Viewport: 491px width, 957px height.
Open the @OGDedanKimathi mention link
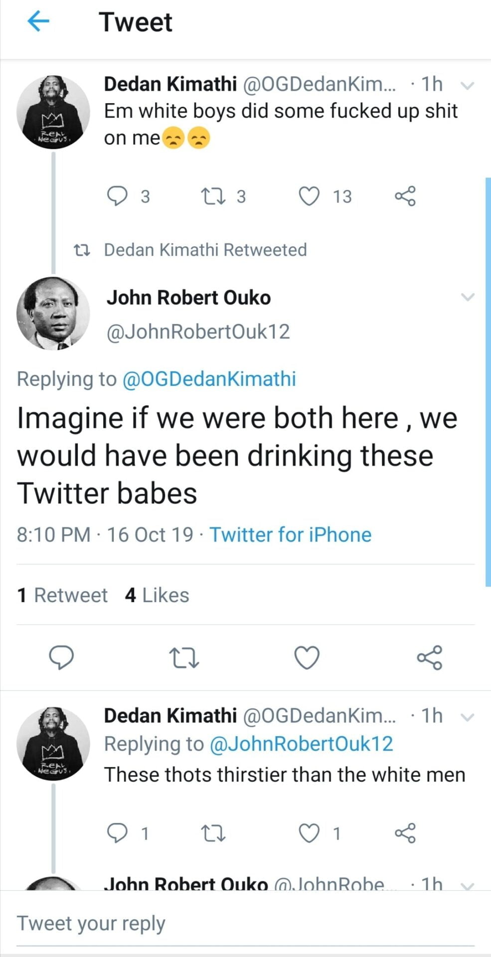209,379
